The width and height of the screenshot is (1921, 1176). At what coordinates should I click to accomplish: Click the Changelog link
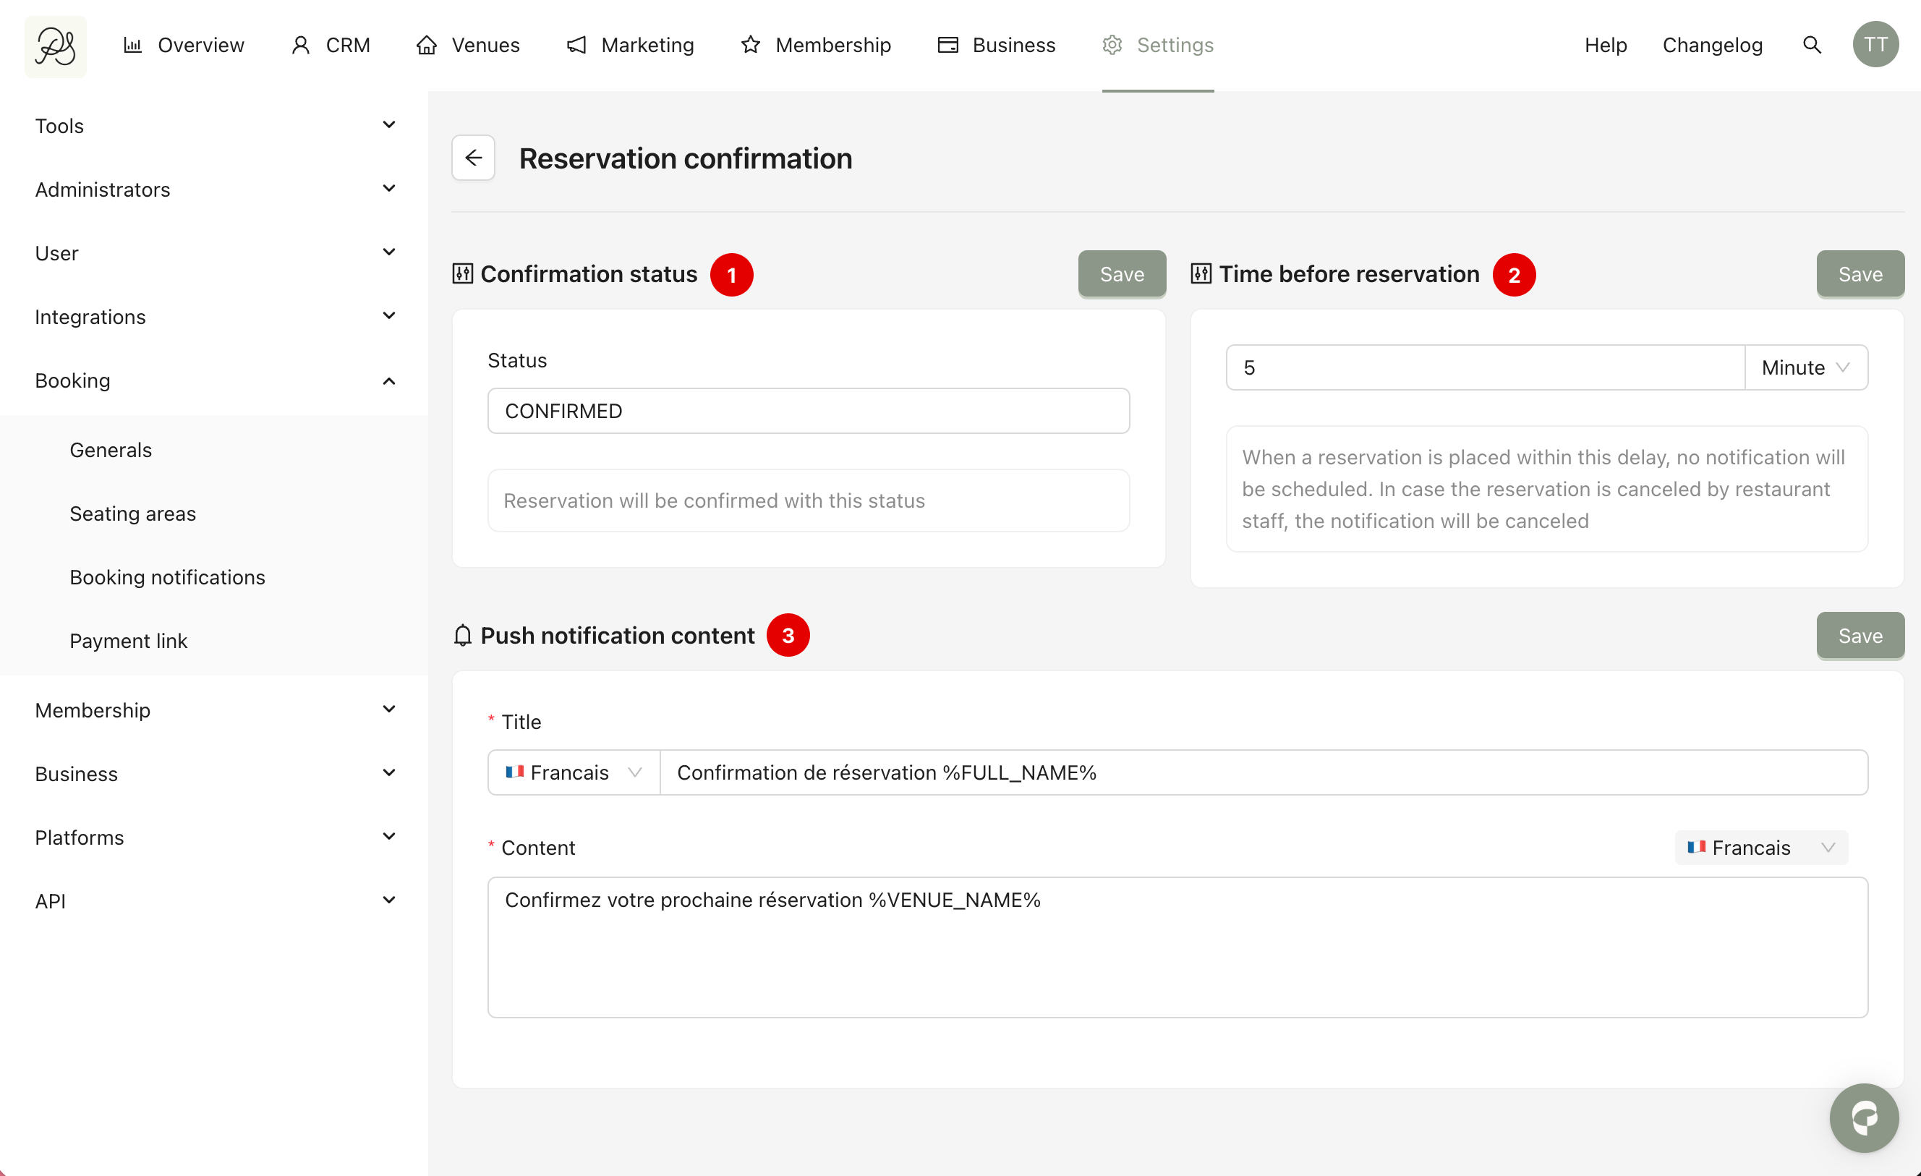click(x=1712, y=46)
